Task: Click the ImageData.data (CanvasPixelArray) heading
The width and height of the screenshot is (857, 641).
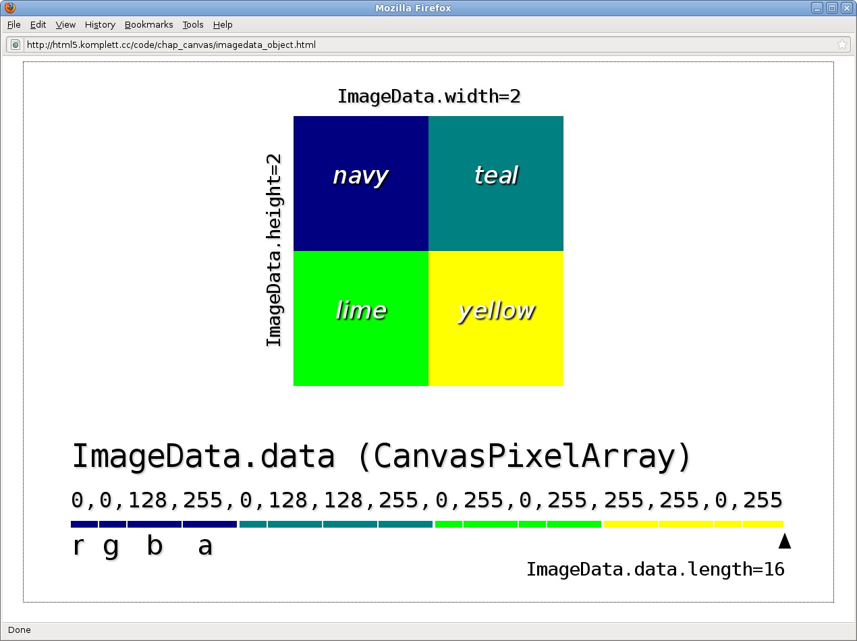Action: [381, 457]
